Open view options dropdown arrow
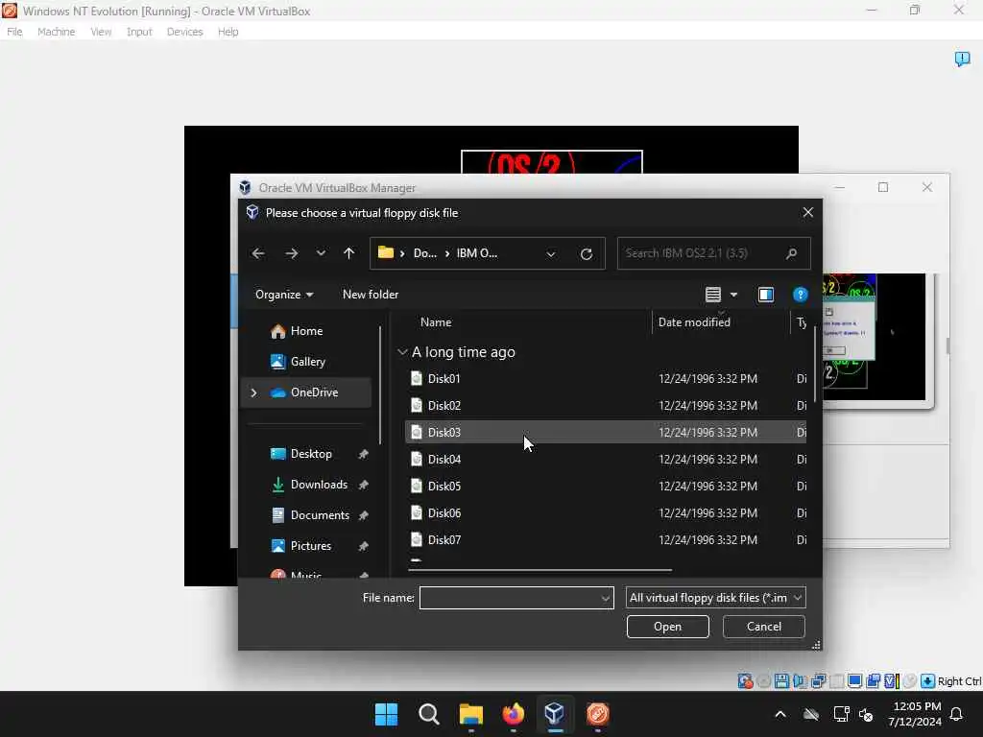 [734, 295]
